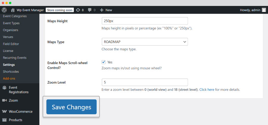Screen dimensions: 268x125
Task: Click the home site icon
Action: coord(13,10)
